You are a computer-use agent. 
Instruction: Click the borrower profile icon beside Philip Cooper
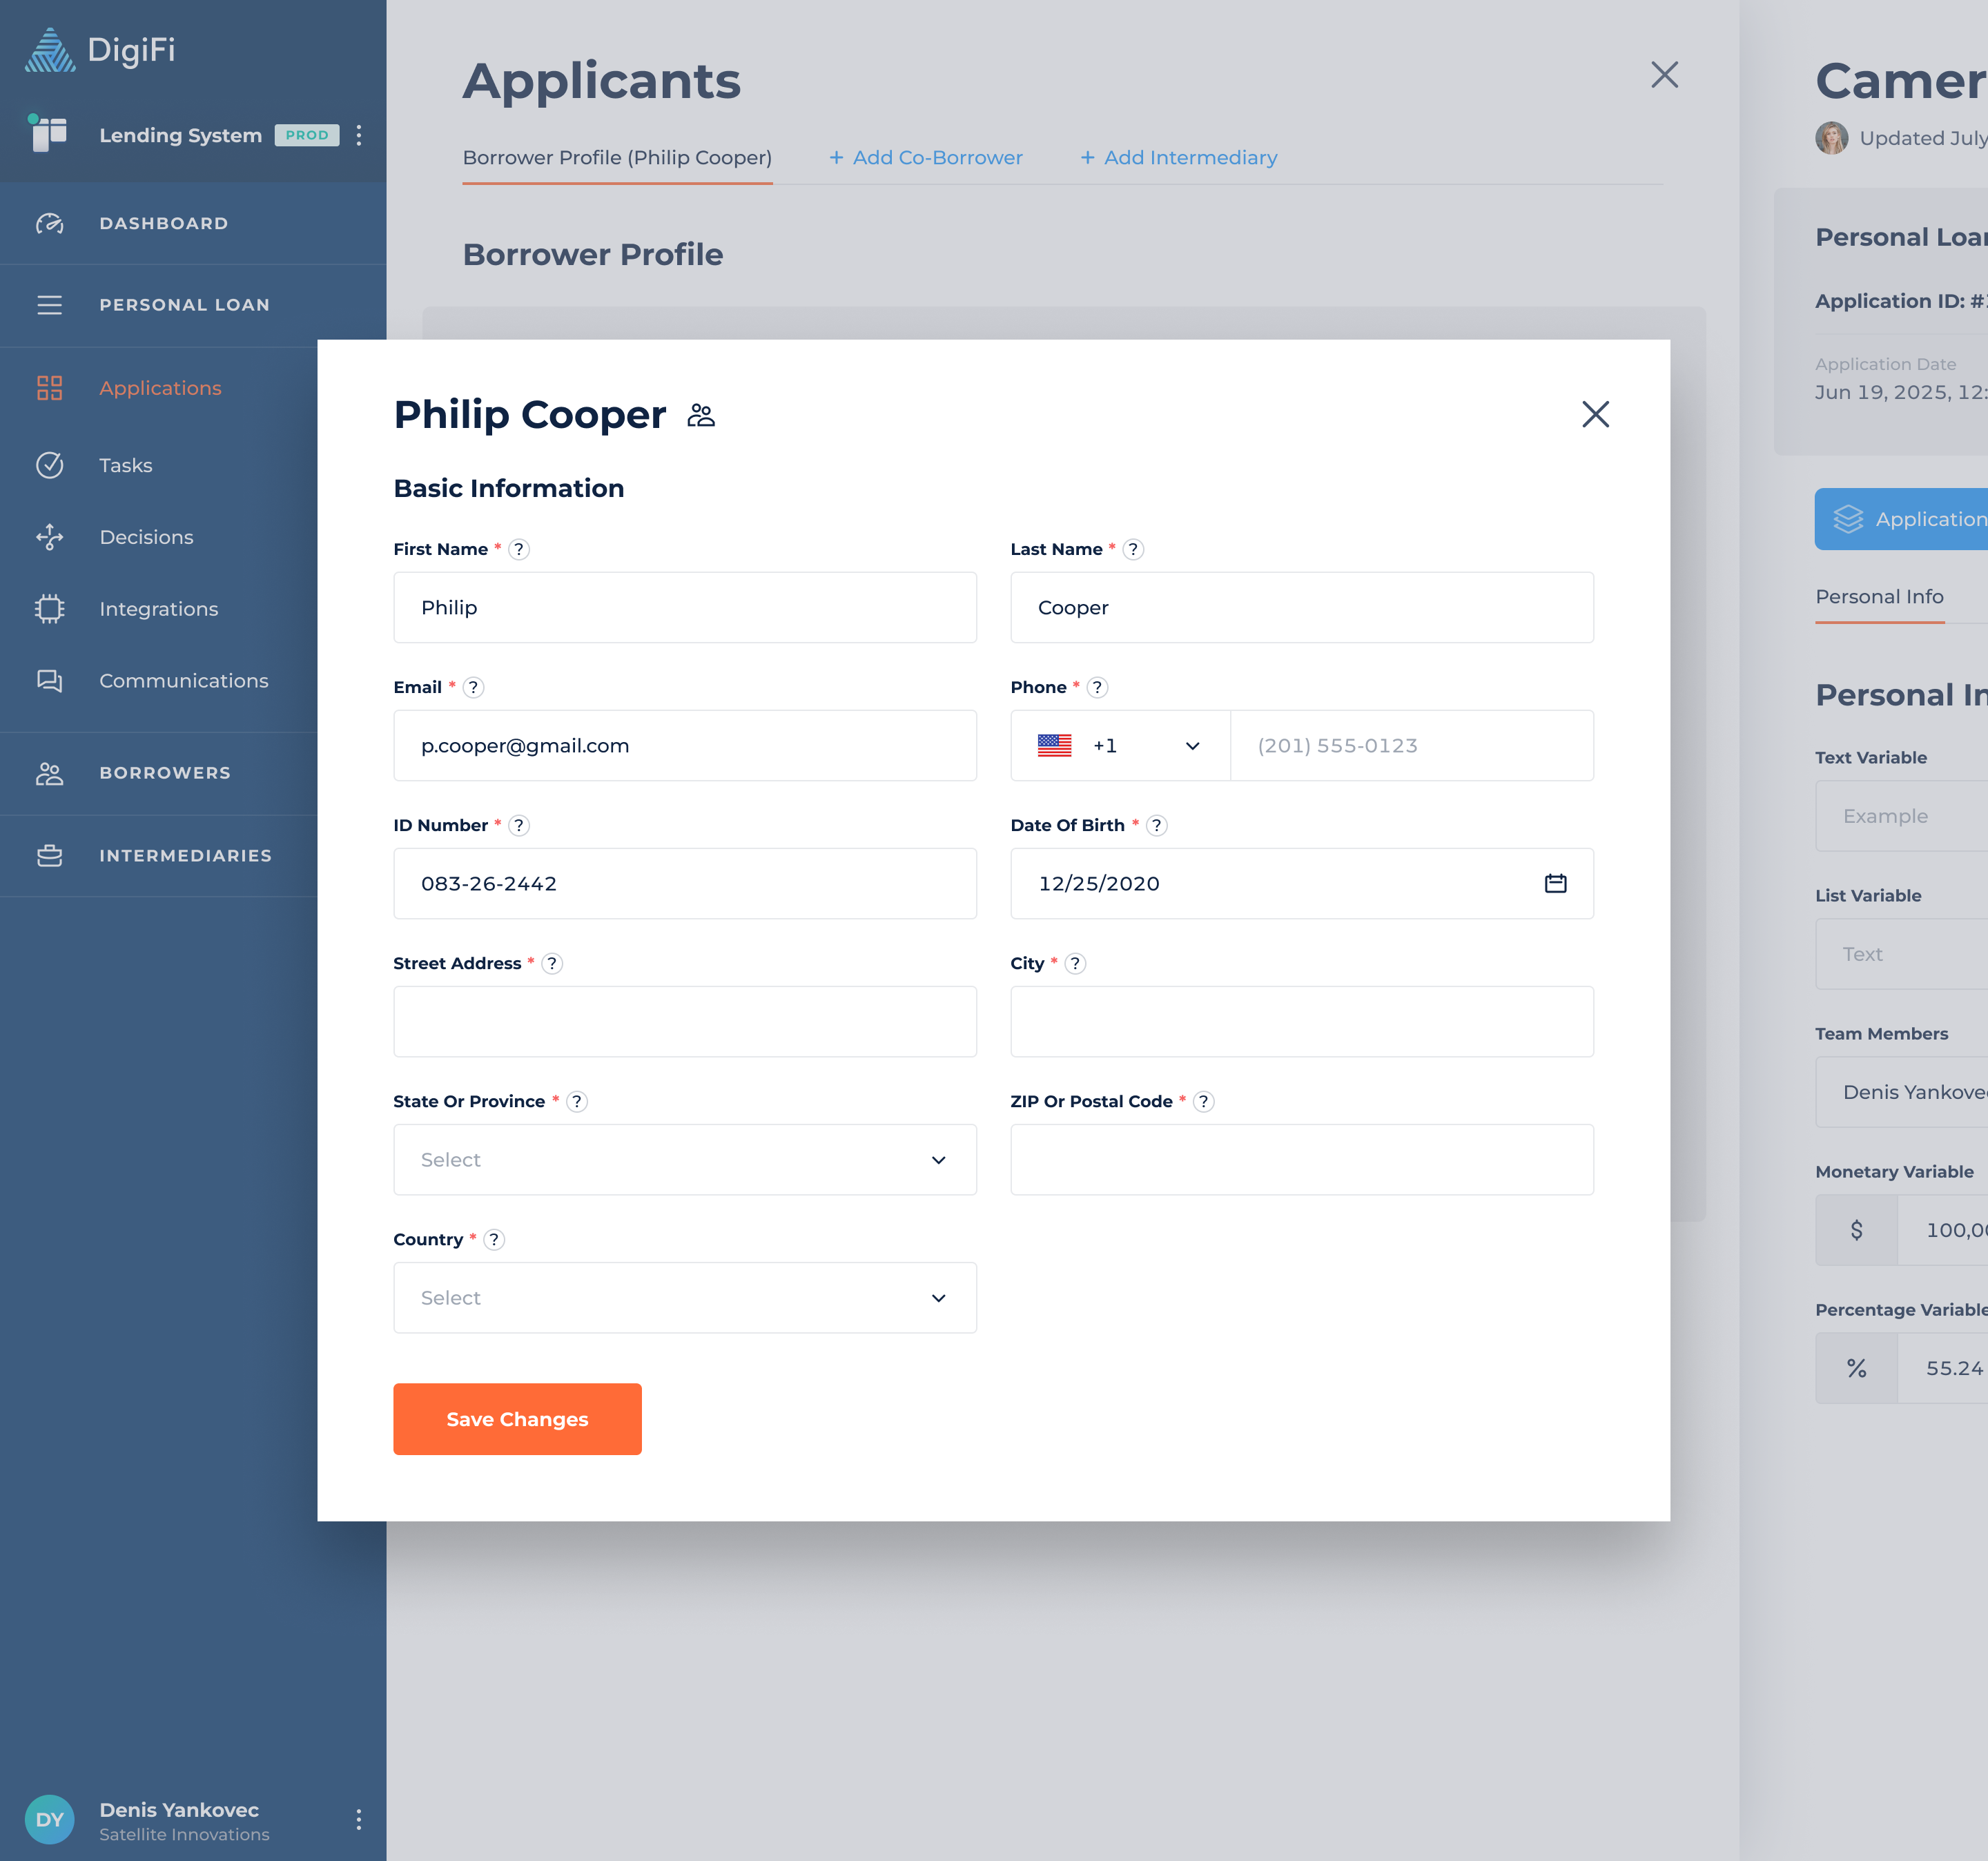click(x=701, y=415)
